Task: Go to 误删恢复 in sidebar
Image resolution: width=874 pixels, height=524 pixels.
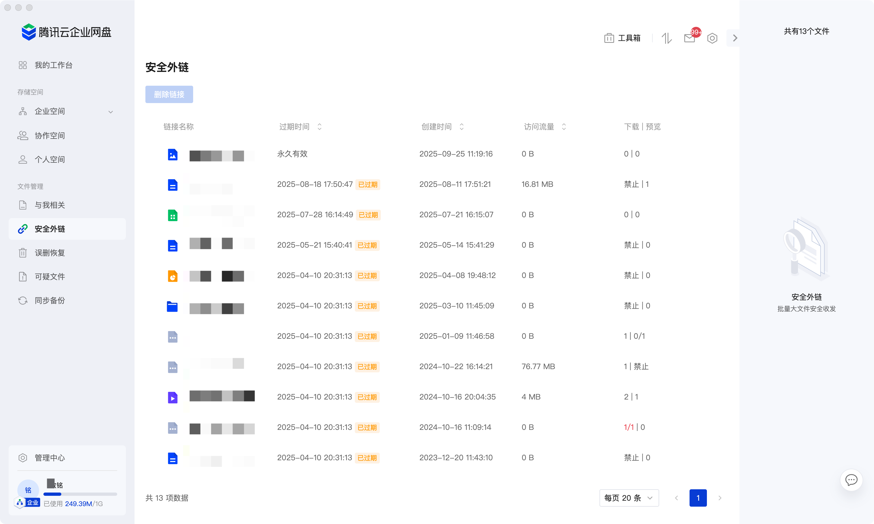Action: coord(50,253)
